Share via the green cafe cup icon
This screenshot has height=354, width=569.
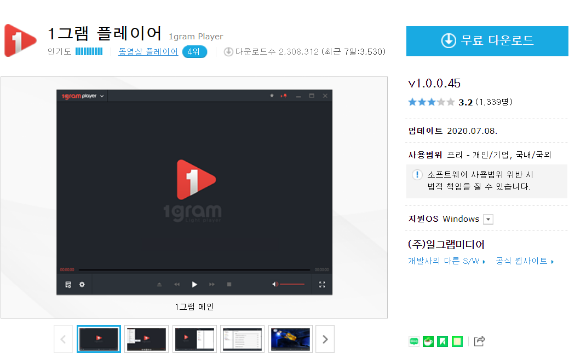tap(428, 341)
